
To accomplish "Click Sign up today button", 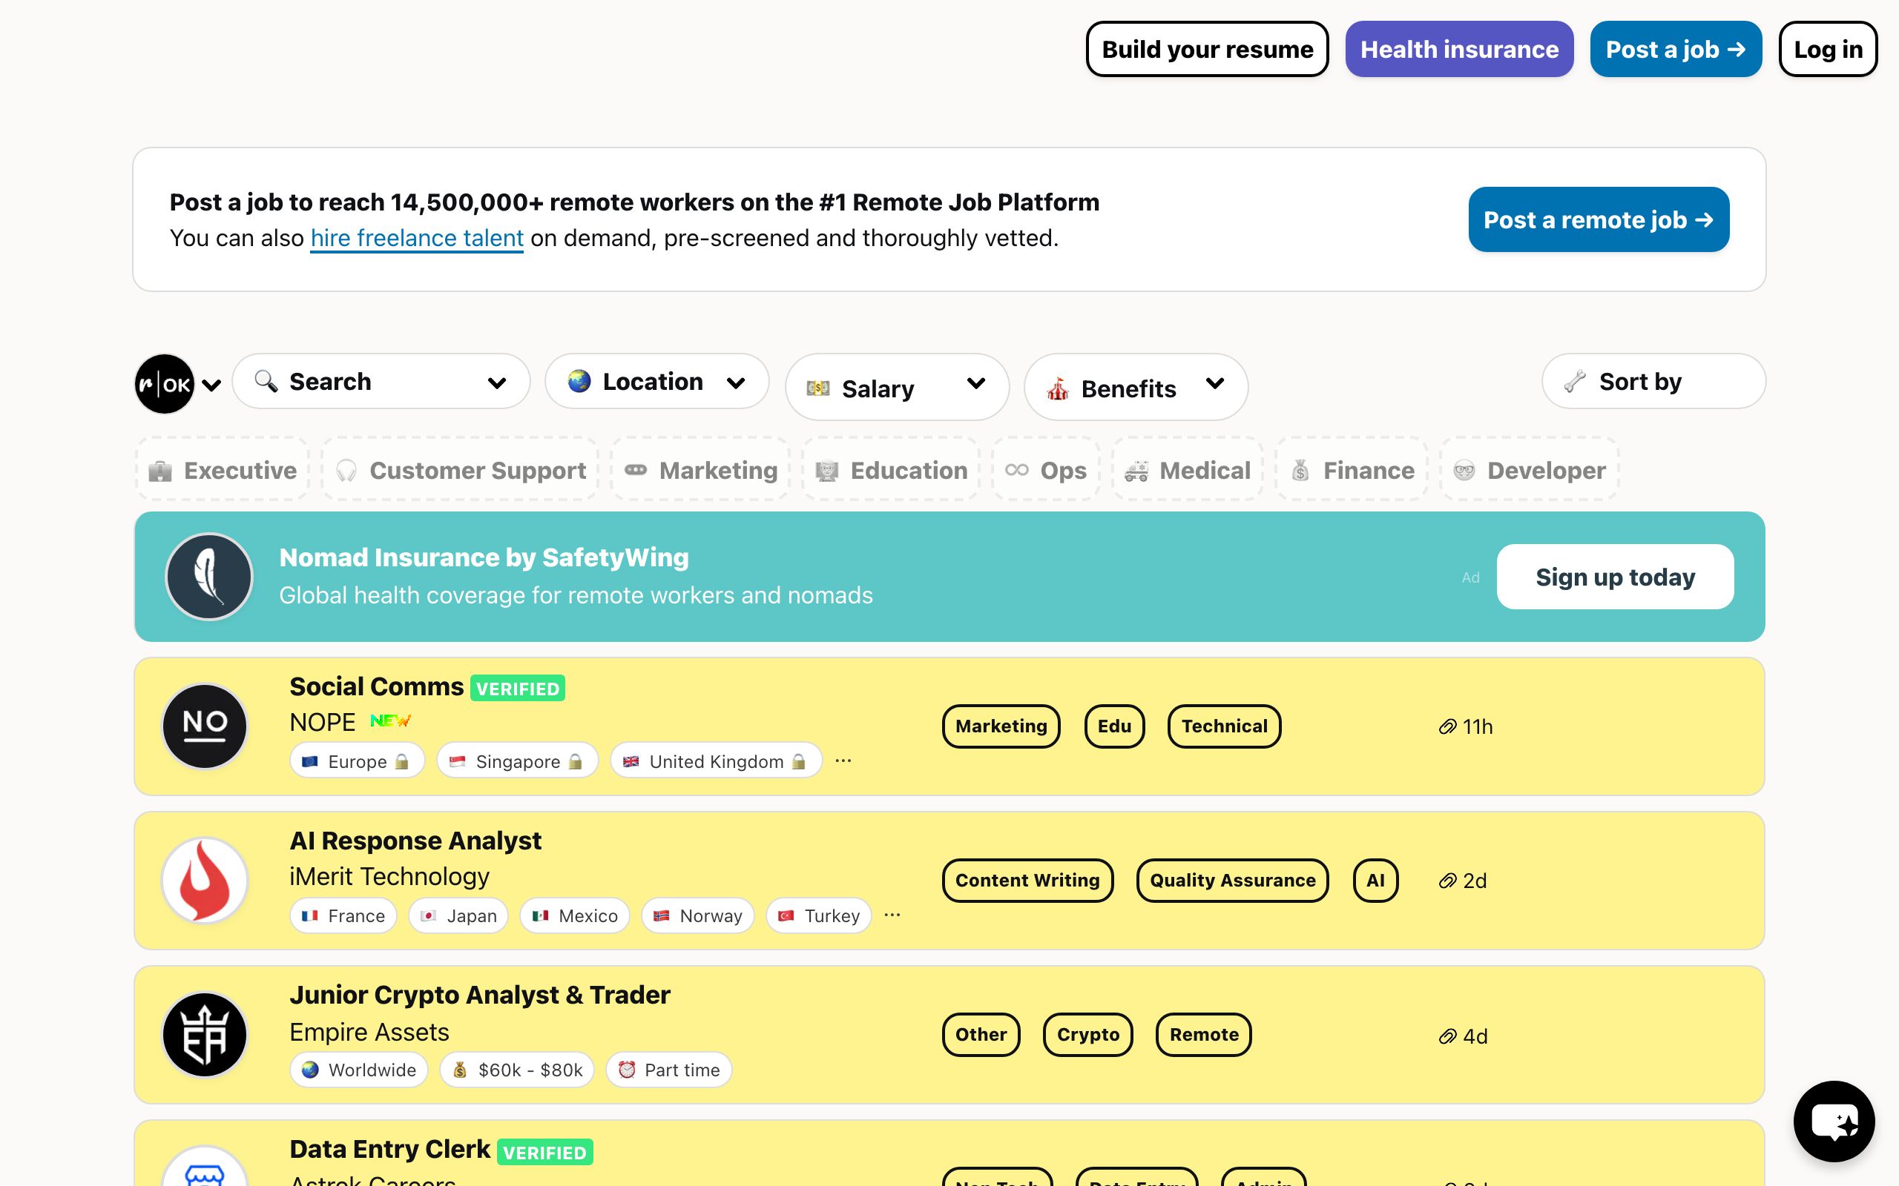I will pyautogui.click(x=1615, y=577).
